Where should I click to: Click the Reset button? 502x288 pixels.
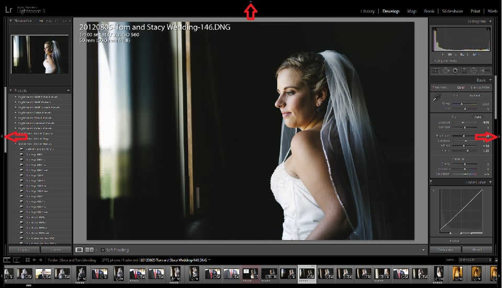pyautogui.click(x=477, y=250)
